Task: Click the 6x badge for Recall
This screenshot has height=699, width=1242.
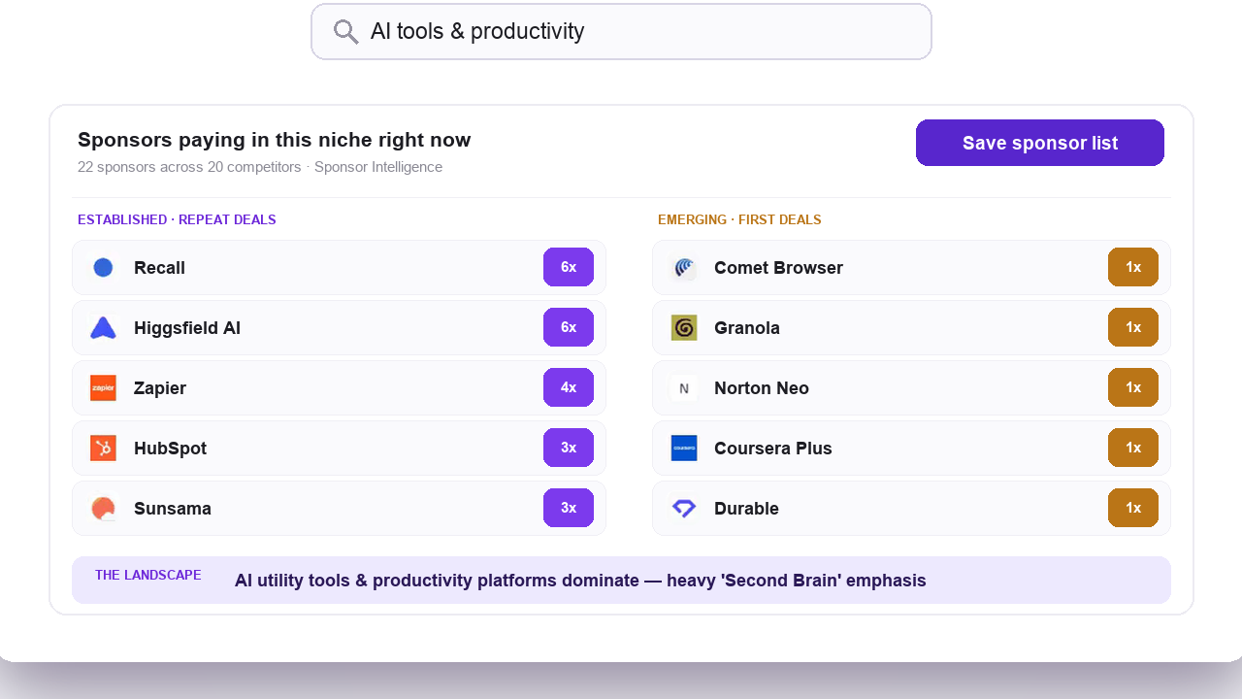Action: pos(569,267)
